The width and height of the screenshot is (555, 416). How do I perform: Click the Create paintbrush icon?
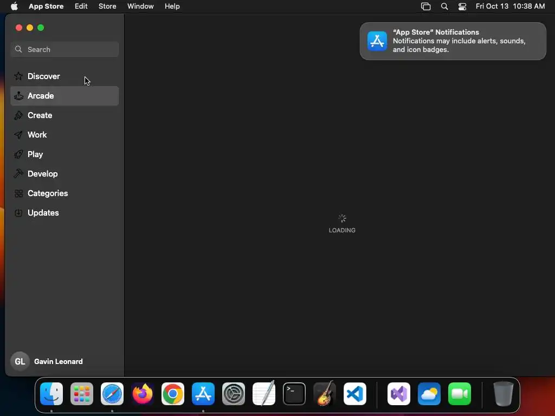(x=18, y=115)
